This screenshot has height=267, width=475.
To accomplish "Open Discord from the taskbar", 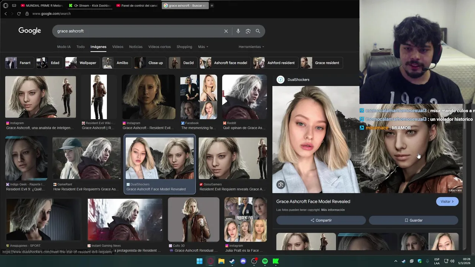I will (x=243, y=261).
